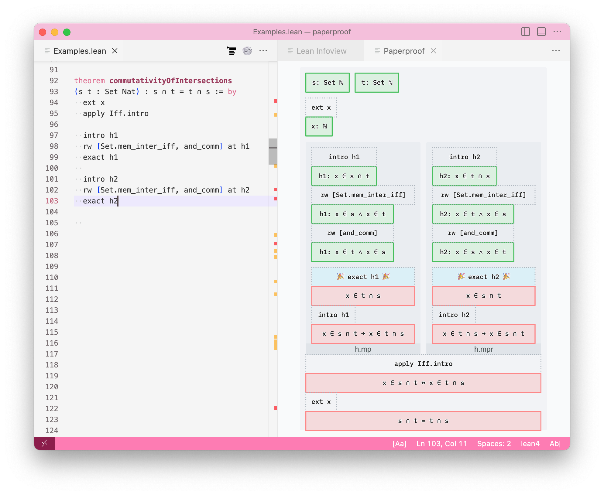
Task: Click goal box 'x ∈ t ∩ s'
Action: pyautogui.click(x=363, y=296)
